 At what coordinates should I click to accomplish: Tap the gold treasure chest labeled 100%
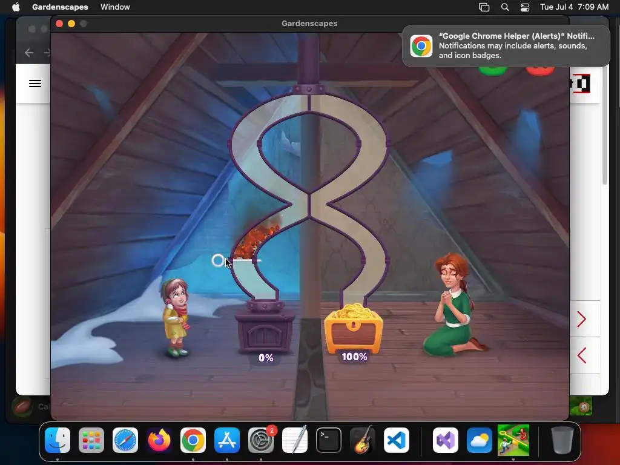tap(354, 328)
